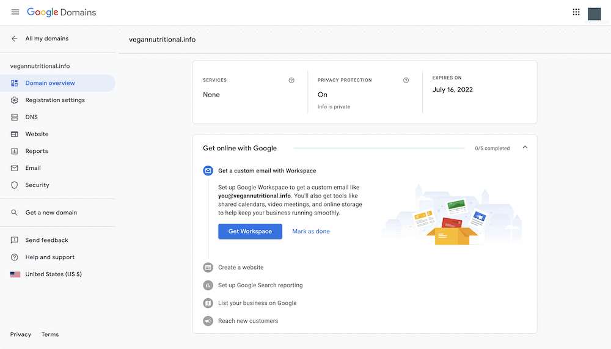Go to the DNS page
The height and width of the screenshot is (349, 611).
coord(57,117)
